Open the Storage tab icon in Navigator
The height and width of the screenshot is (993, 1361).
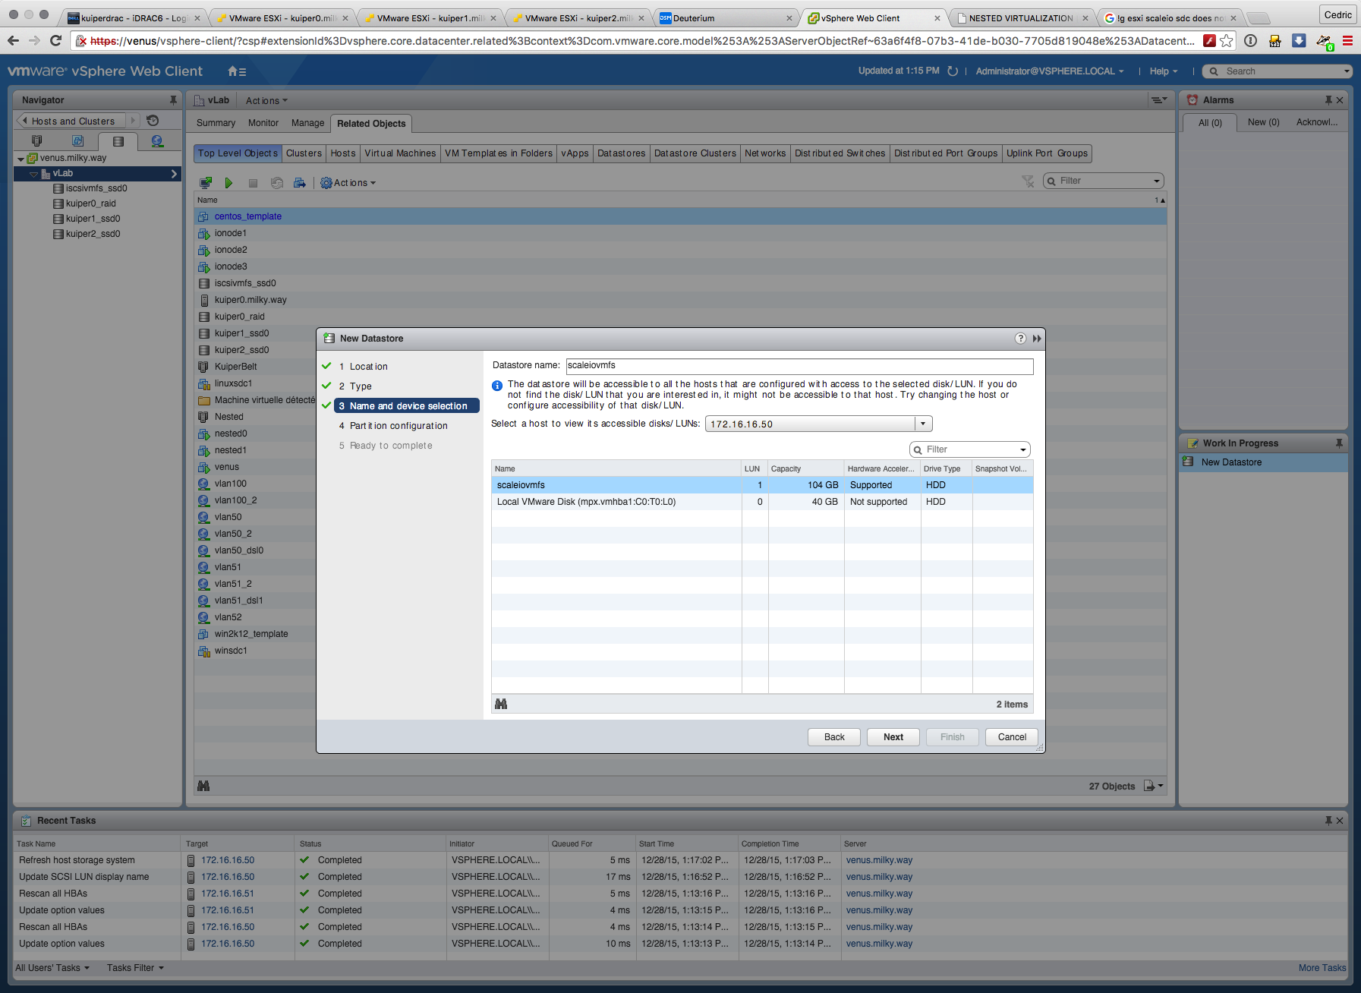[x=118, y=141]
